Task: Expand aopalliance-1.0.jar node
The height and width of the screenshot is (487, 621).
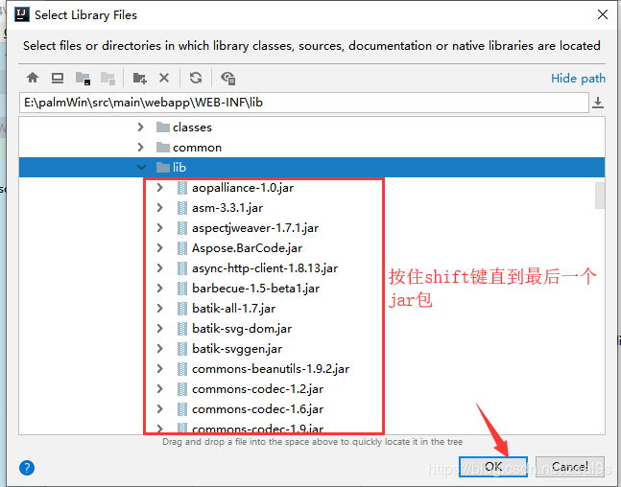Action: pos(159,188)
